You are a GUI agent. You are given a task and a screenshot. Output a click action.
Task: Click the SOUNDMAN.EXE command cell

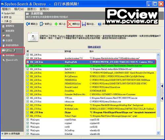[x=98, y=91]
